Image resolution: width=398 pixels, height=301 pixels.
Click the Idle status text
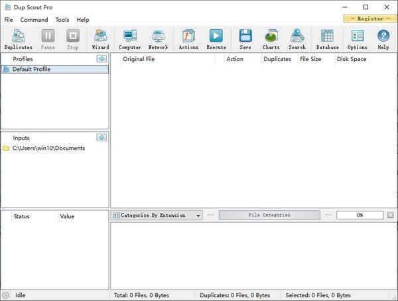click(x=21, y=295)
